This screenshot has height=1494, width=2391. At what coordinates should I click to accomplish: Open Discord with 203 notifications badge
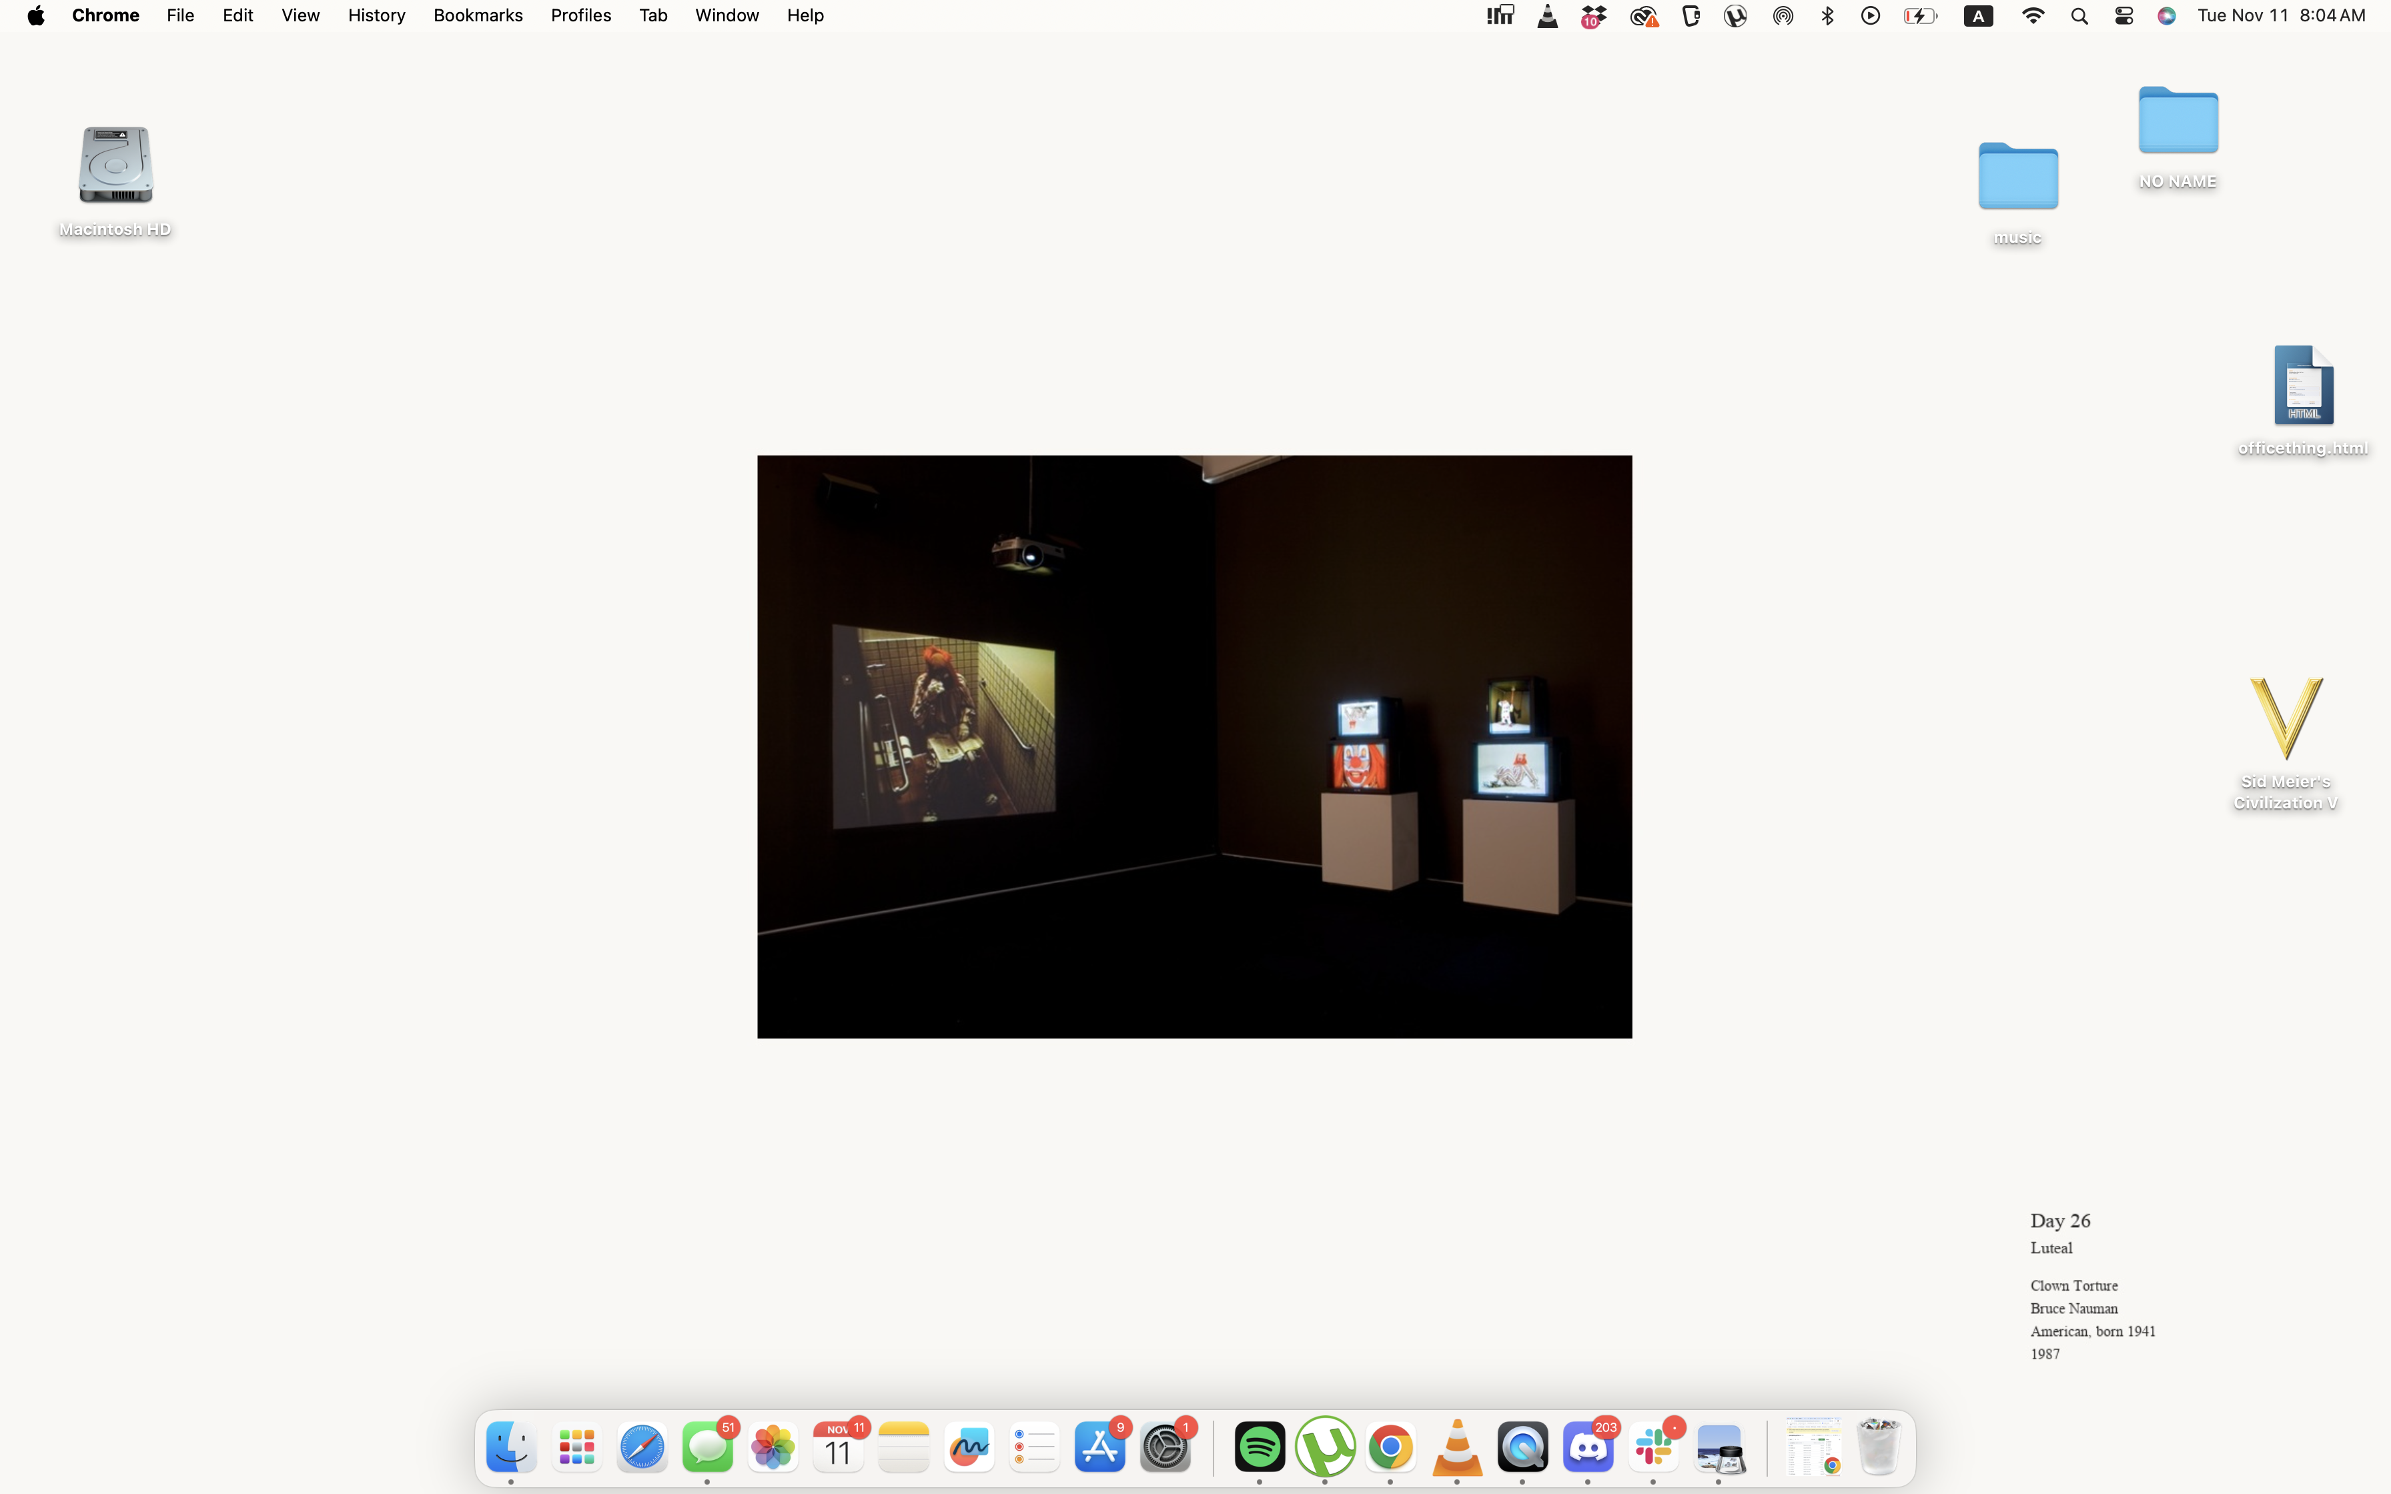(1588, 1447)
